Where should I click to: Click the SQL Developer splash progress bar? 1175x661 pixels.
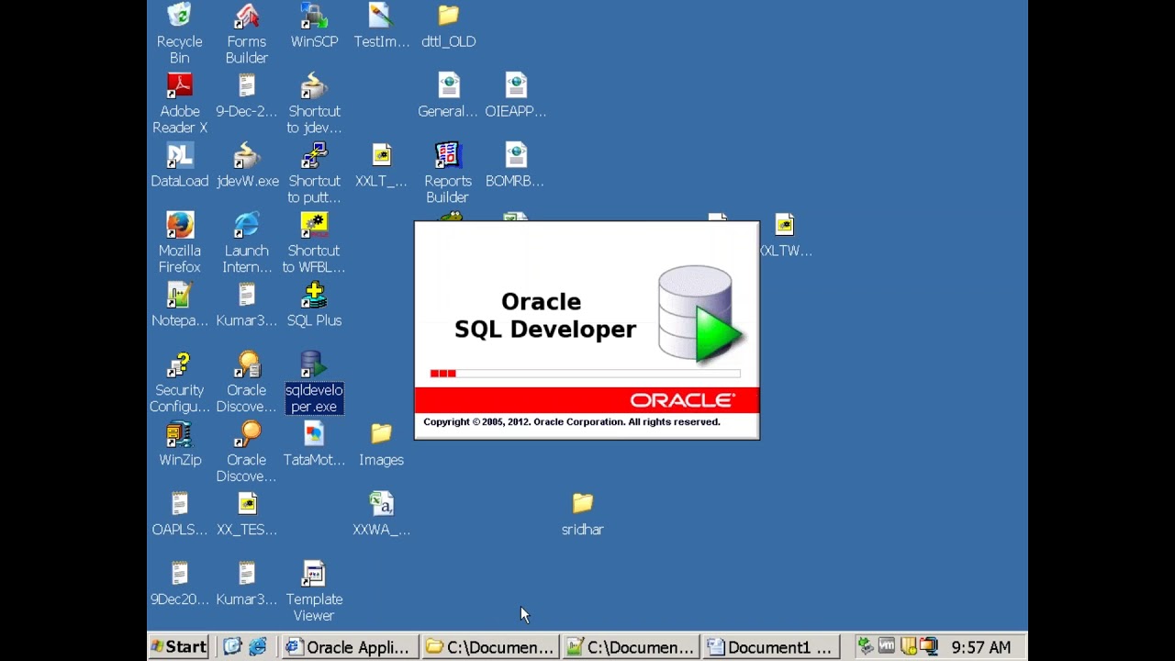pyautogui.click(x=585, y=374)
